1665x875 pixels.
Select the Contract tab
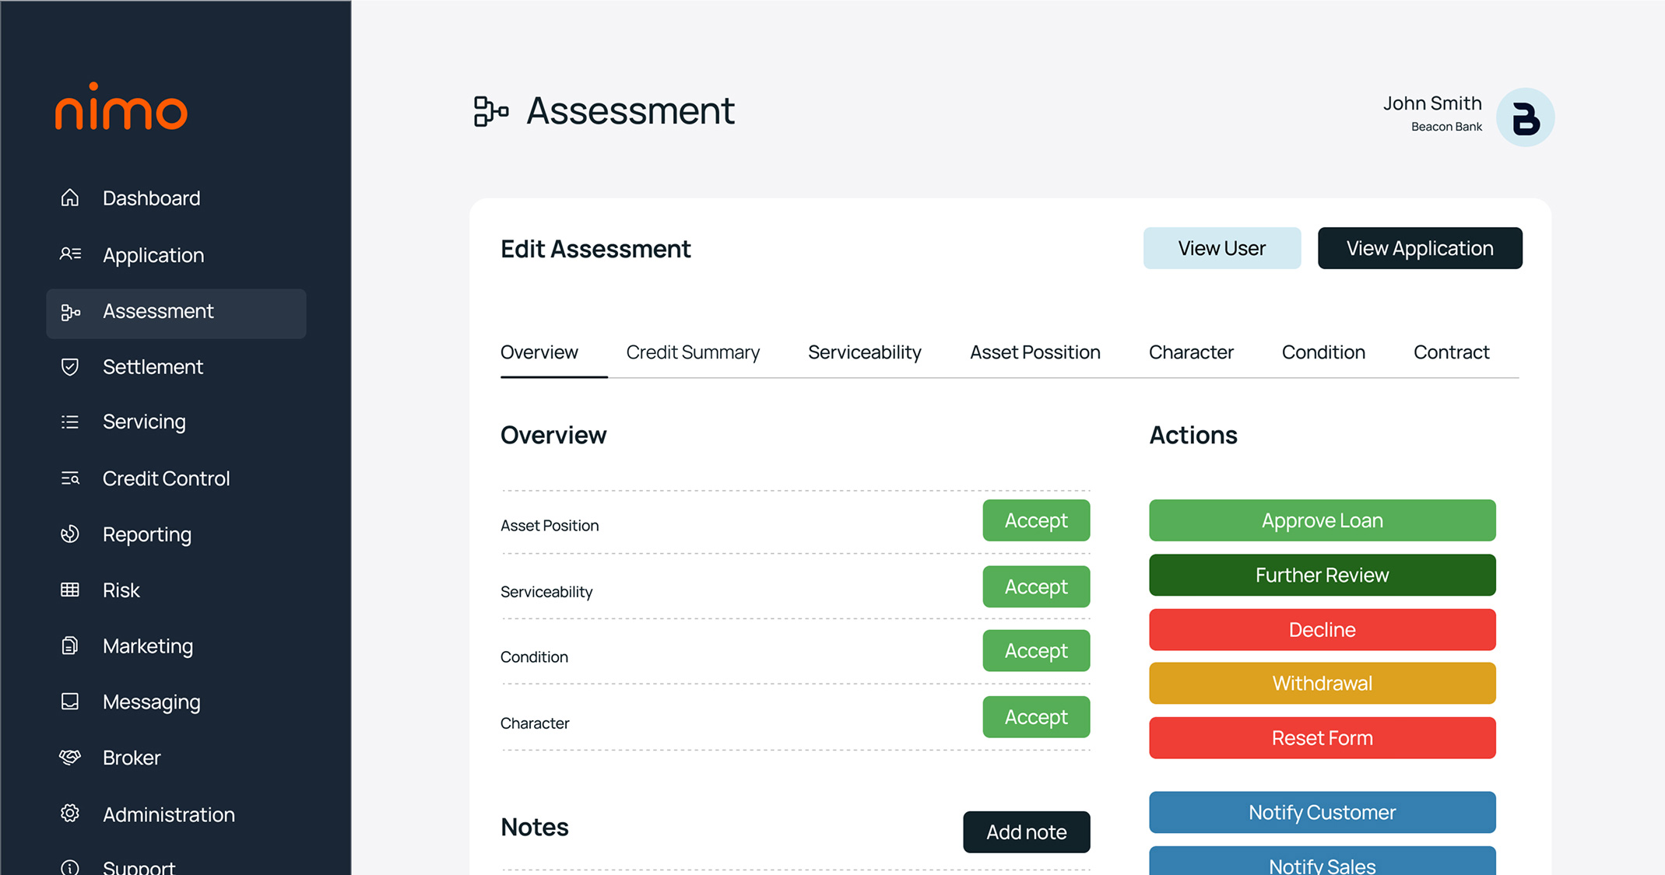pyautogui.click(x=1451, y=352)
